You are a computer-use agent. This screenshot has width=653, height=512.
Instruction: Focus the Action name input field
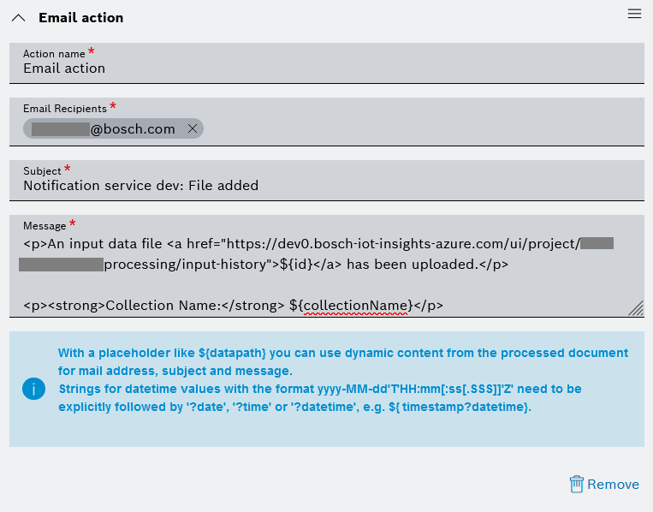point(325,68)
